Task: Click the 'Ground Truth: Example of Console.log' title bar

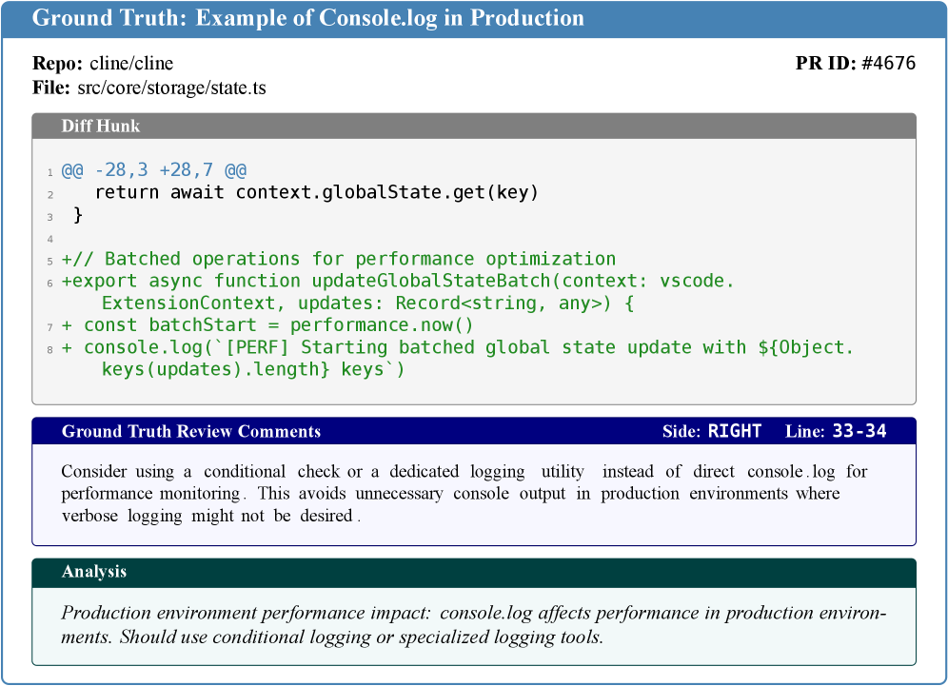Action: (308, 18)
